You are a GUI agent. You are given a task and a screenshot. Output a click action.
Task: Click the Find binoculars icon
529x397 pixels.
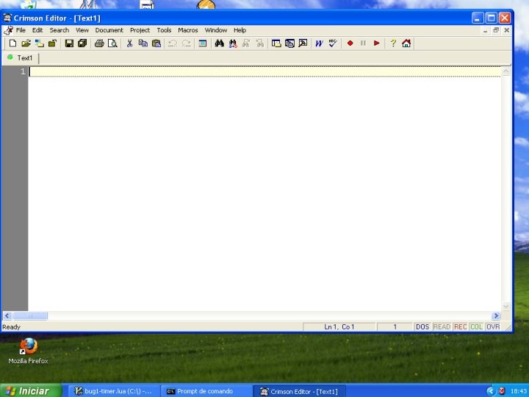click(219, 43)
